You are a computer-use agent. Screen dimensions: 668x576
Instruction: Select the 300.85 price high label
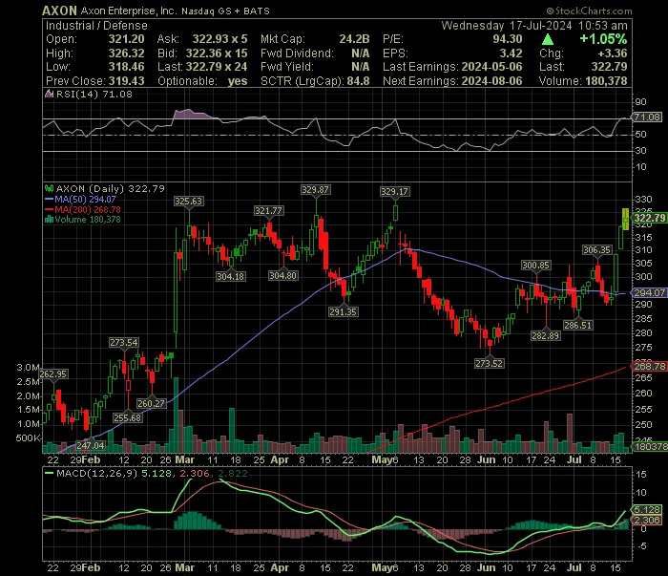536,266
